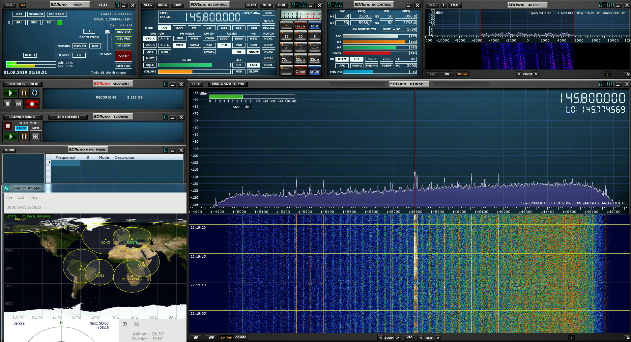
Task: Decrease RBW in Main SP
Action: click(420, 338)
